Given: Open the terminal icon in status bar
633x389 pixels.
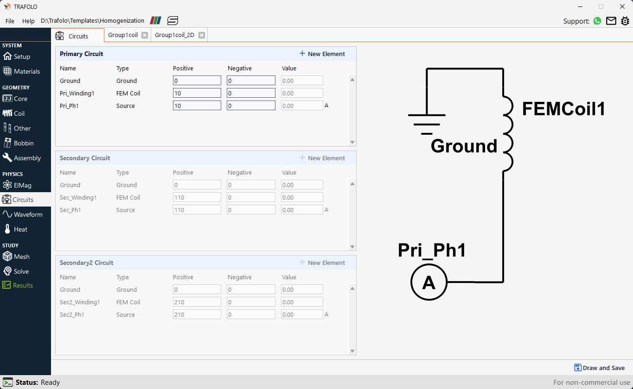Looking at the screenshot, I should click(x=7, y=382).
